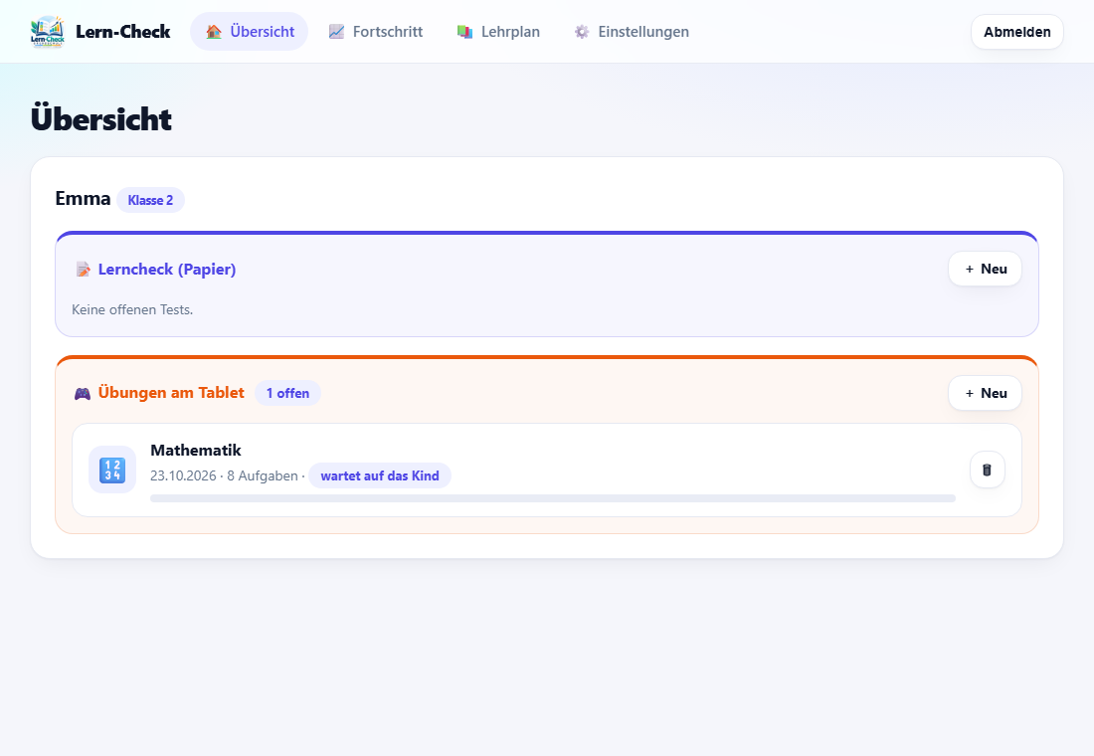Click the Klasse 2 badge next to Emma
Viewport: 1094px width, 756px height.
click(151, 200)
